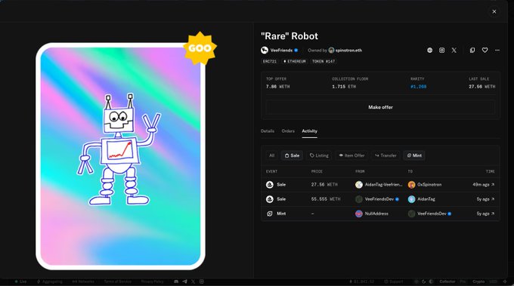Close the item detail modal

coord(494,11)
